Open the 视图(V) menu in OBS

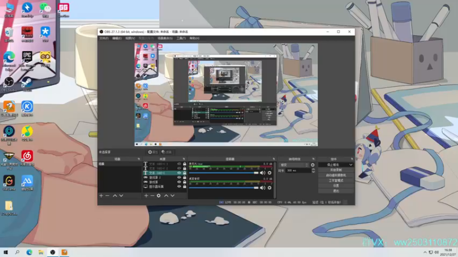click(x=131, y=38)
